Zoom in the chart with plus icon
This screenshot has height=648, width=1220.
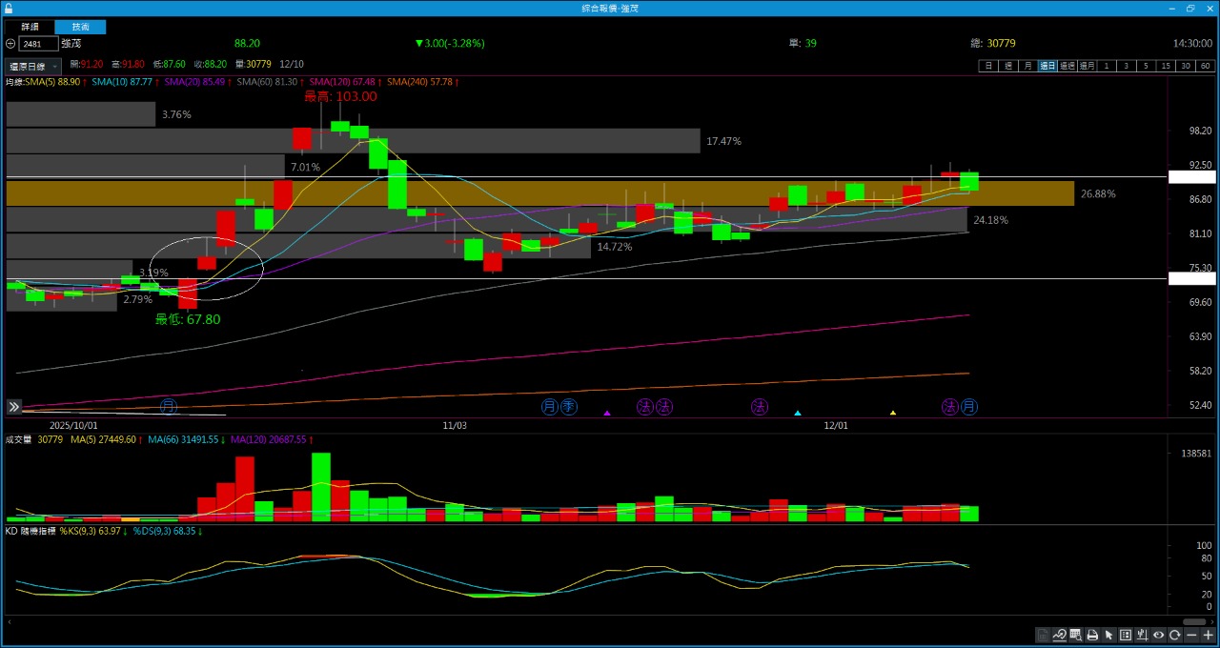[1208, 636]
